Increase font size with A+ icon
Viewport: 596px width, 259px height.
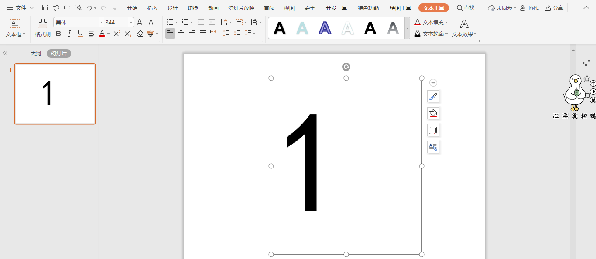coord(140,22)
